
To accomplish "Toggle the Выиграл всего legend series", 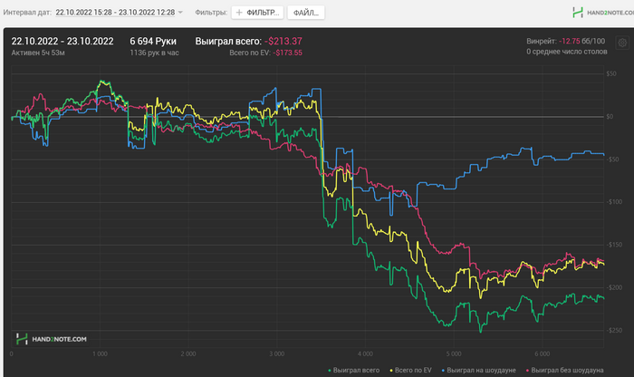I will click(x=354, y=370).
